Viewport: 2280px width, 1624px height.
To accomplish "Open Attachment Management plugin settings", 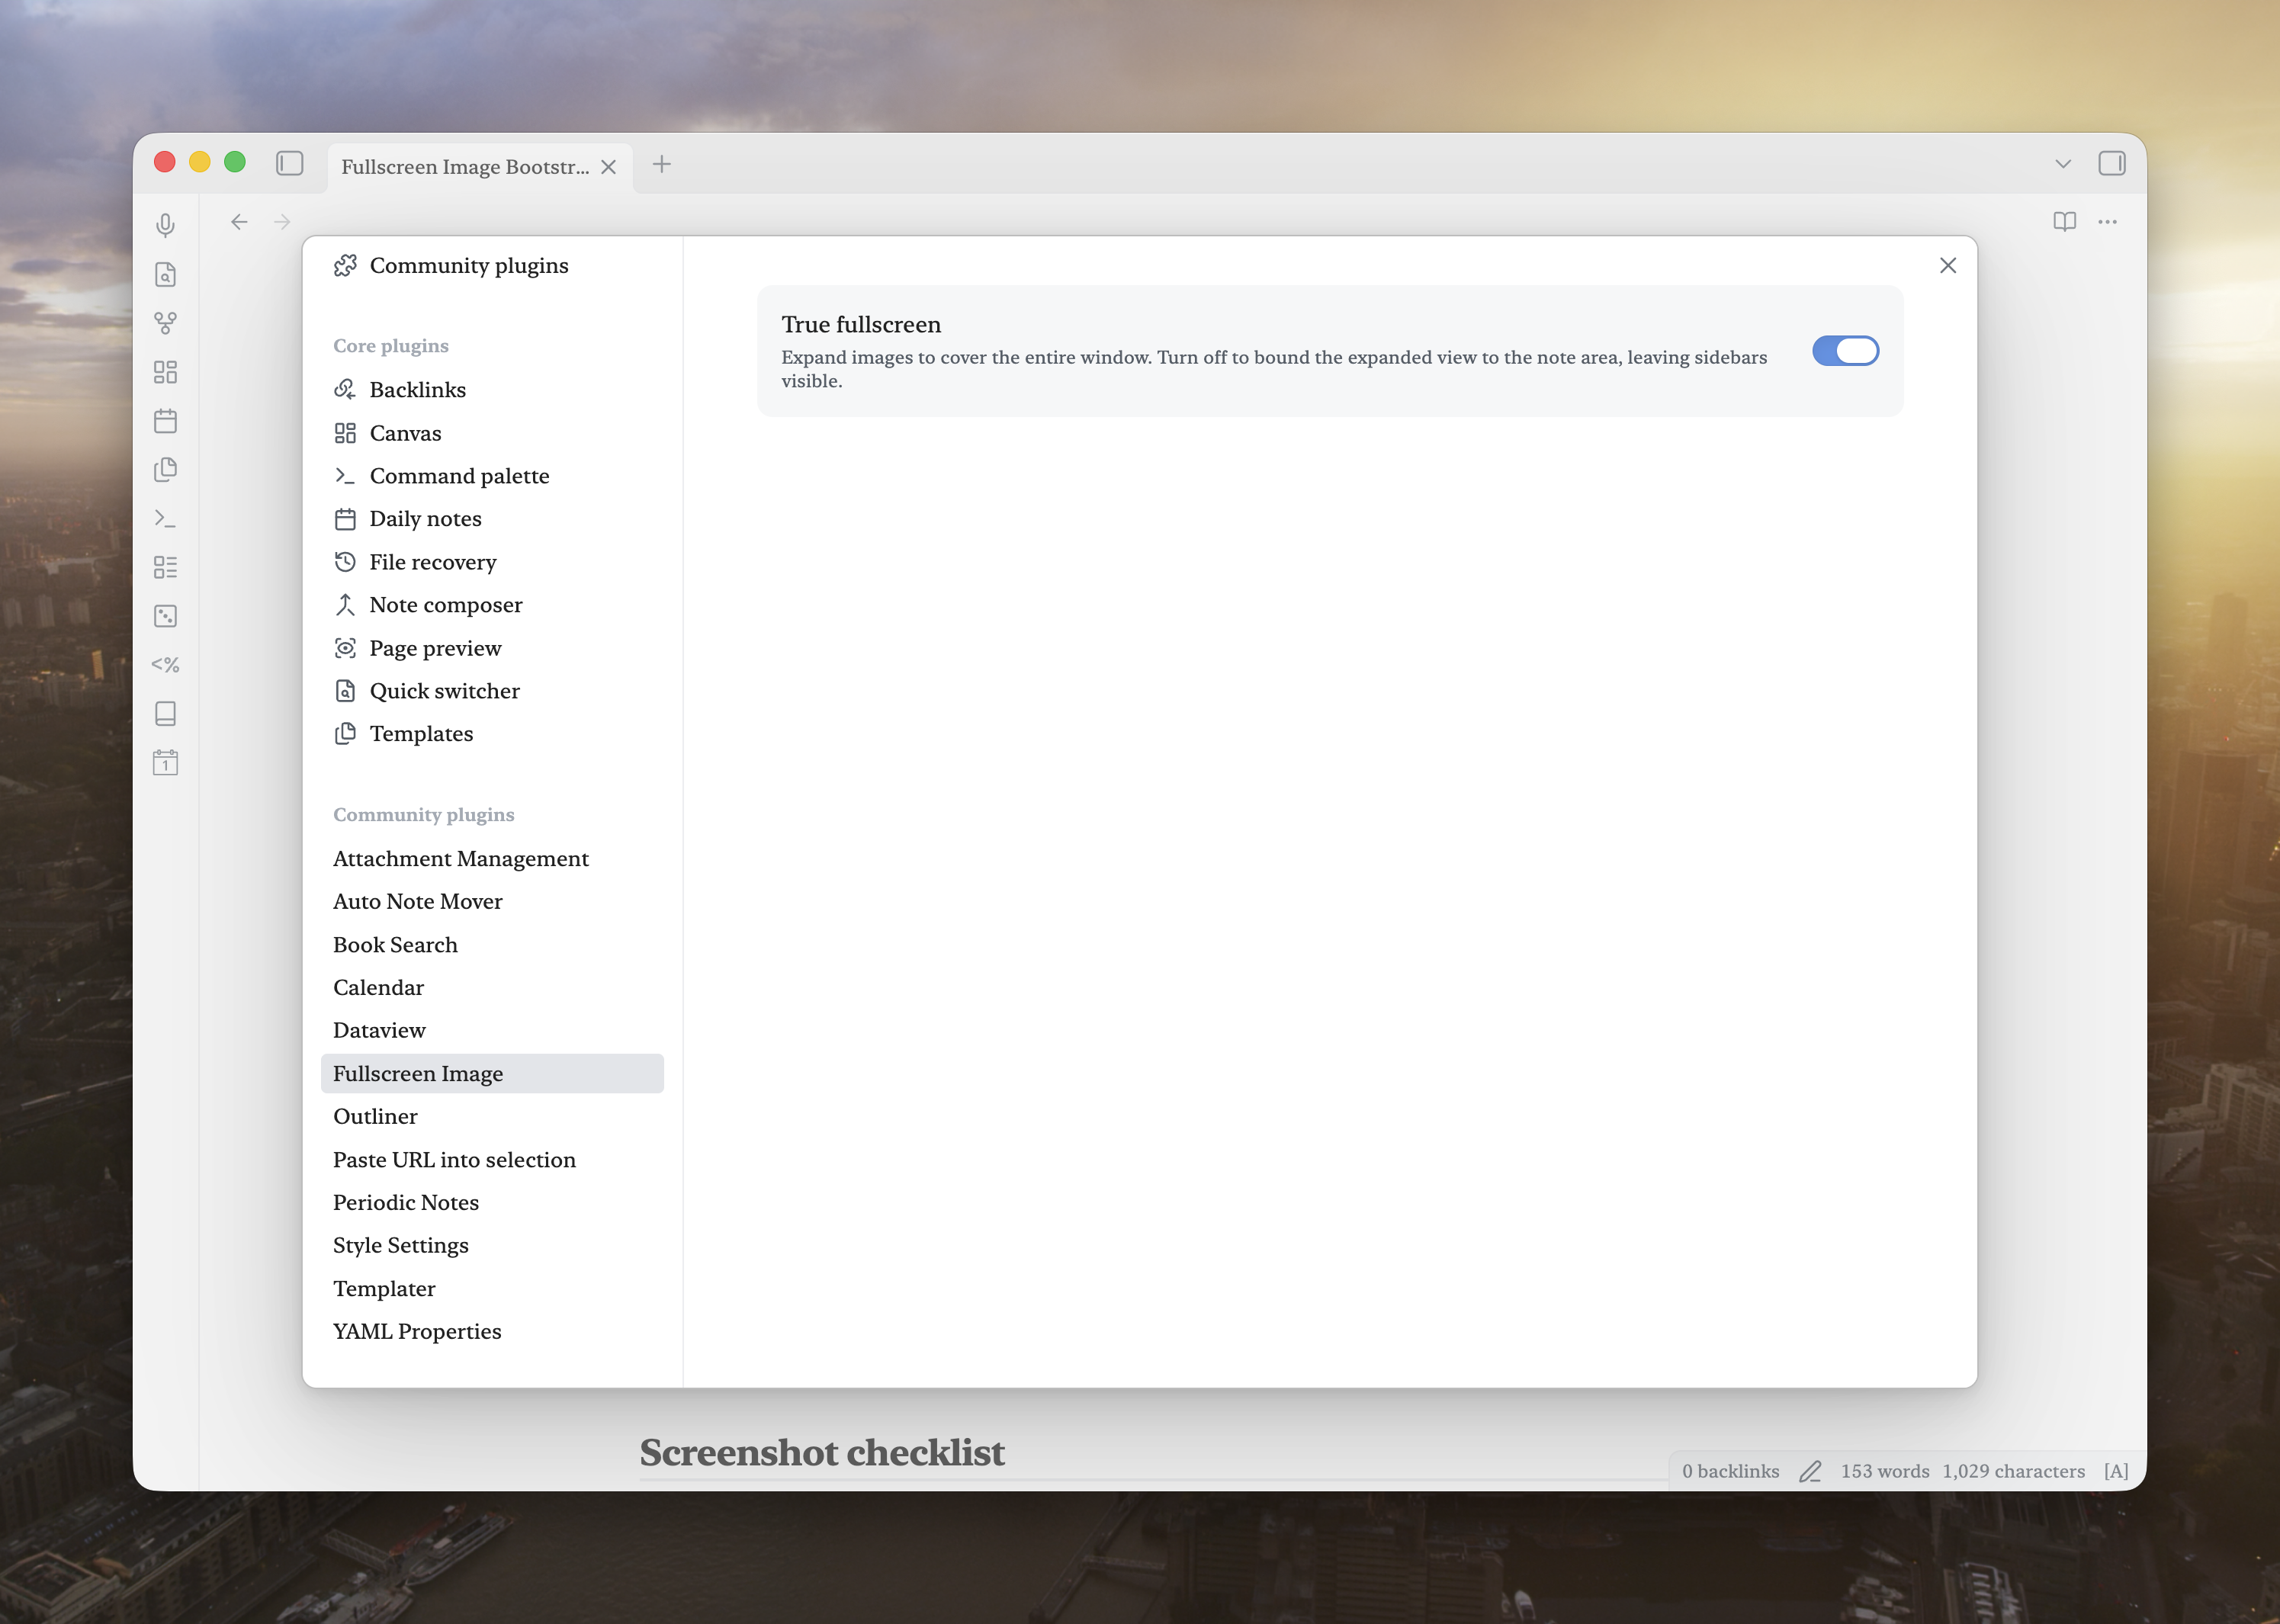I will coord(492,859).
